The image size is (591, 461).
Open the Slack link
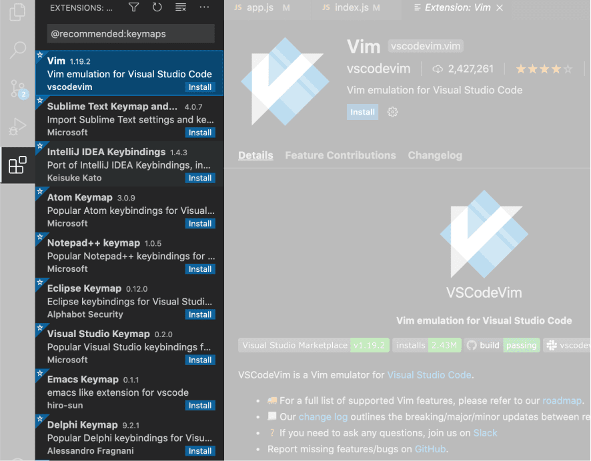pos(485,433)
